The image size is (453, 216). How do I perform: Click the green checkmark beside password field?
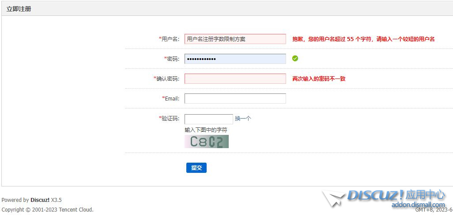point(295,58)
